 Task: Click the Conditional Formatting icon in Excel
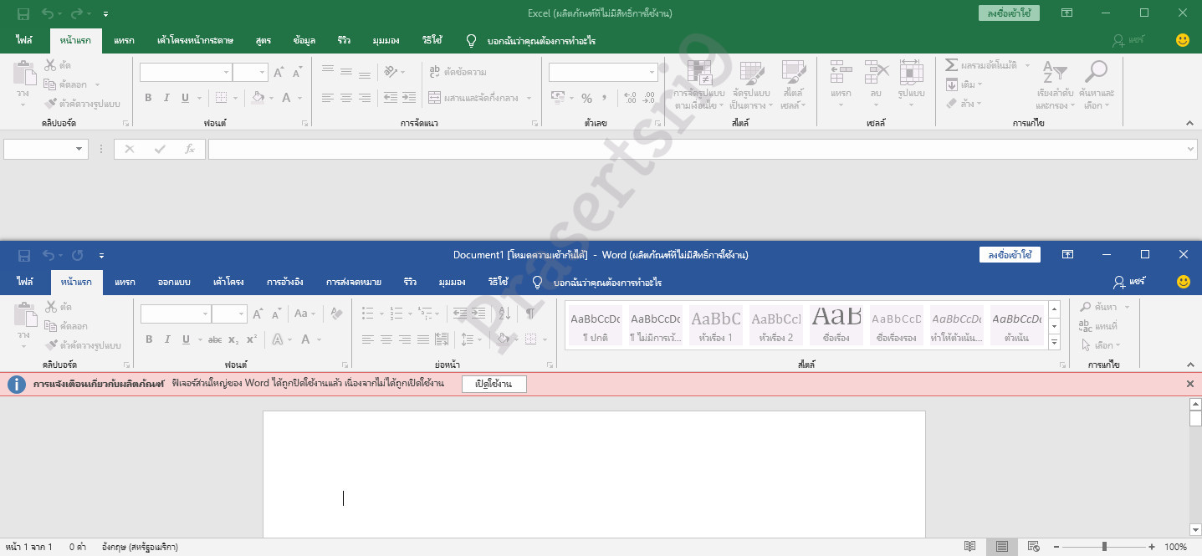699,73
